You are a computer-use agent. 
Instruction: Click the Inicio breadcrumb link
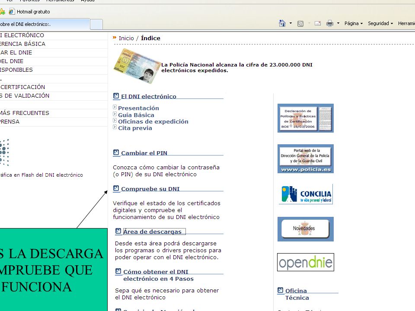[126, 38]
